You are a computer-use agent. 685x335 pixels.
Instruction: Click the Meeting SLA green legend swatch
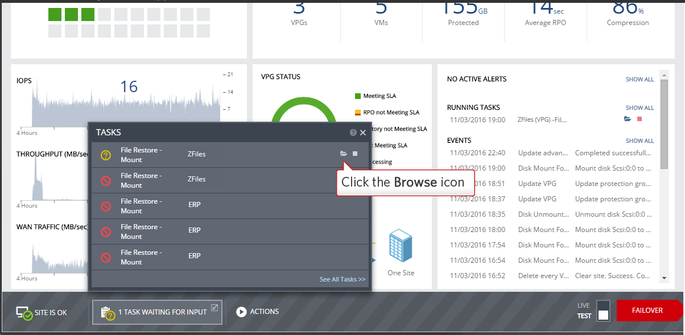pyautogui.click(x=358, y=96)
